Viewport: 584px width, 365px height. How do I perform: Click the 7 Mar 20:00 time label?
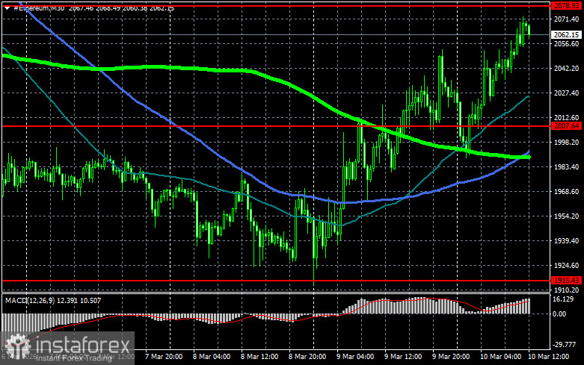coord(164,357)
